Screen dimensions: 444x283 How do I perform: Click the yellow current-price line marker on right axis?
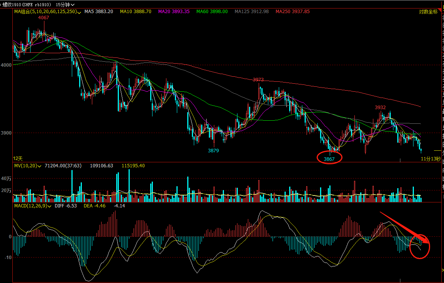437,150
